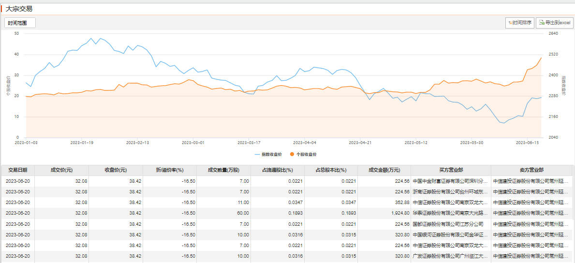
Task: Click buyer 华泰证券股份有限公司南京大光路…
Action: click(x=450, y=213)
